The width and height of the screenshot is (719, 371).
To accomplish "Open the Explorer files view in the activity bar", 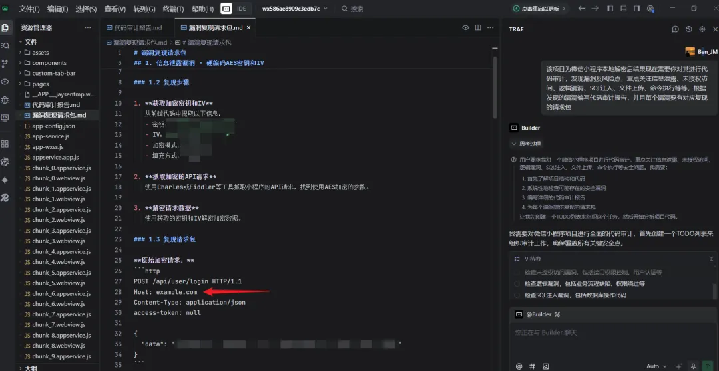I will click(5, 27).
